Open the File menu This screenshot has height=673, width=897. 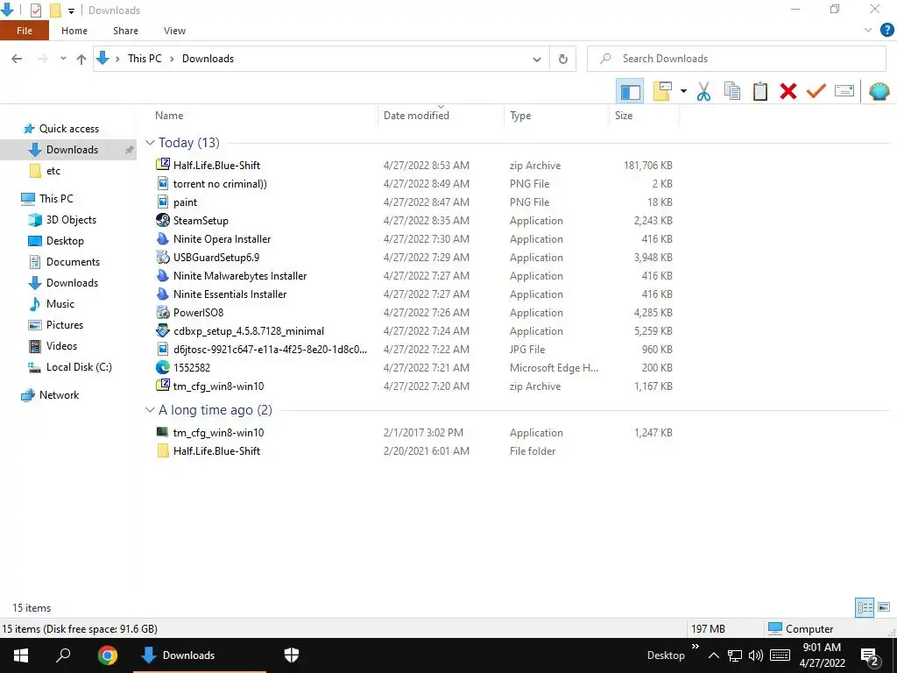point(25,31)
